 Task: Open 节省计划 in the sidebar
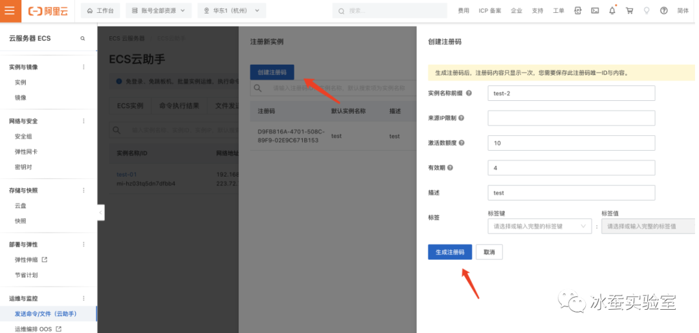(x=26, y=275)
